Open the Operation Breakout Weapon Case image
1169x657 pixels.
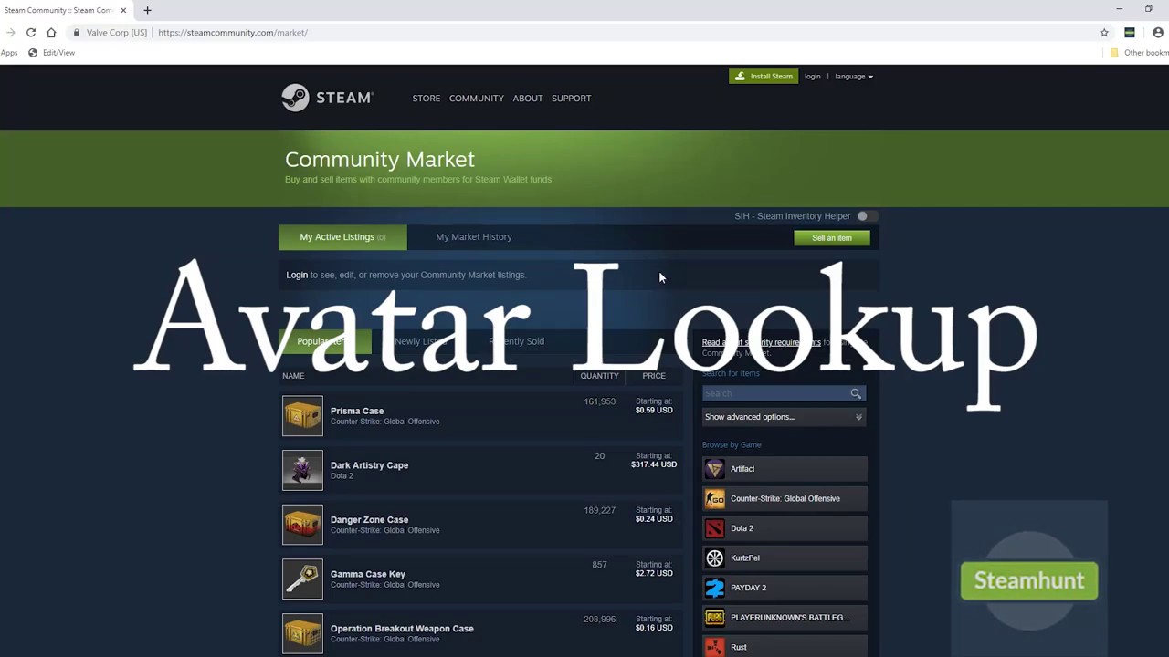tap(302, 633)
